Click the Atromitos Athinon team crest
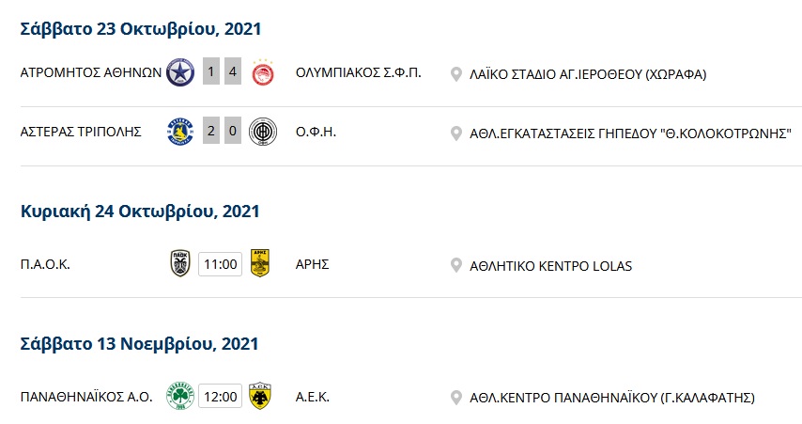This screenshot has height=424, width=802. click(x=180, y=72)
